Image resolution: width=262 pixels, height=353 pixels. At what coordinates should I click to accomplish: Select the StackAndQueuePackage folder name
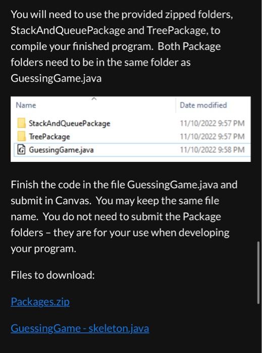(x=69, y=124)
